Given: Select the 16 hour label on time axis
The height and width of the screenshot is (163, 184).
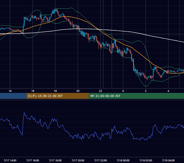Looking at the screenshot, I should coord(33,91).
